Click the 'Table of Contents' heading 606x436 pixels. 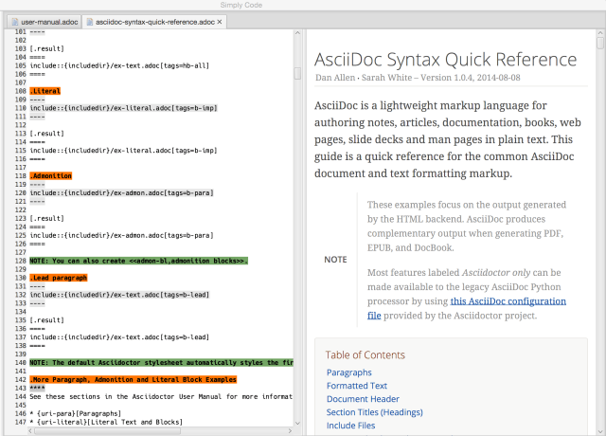click(x=365, y=355)
